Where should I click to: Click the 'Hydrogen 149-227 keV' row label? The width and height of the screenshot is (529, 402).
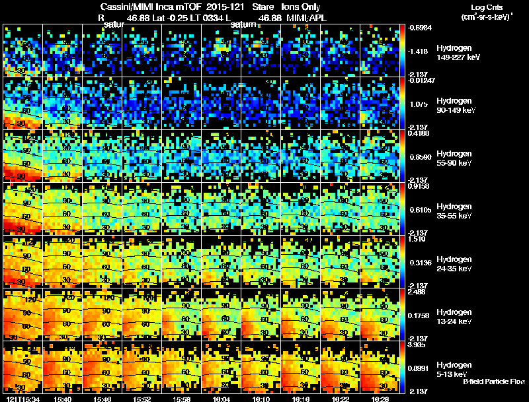coord(458,53)
